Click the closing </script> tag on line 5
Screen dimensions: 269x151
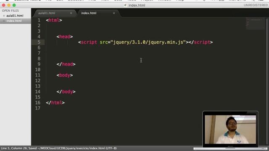click(x=201, y=42)
